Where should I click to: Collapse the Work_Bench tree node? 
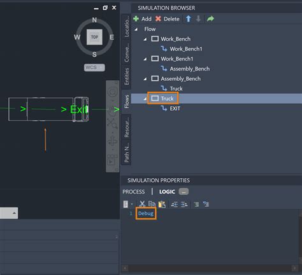pyautogui.click(x=145, y=39)
